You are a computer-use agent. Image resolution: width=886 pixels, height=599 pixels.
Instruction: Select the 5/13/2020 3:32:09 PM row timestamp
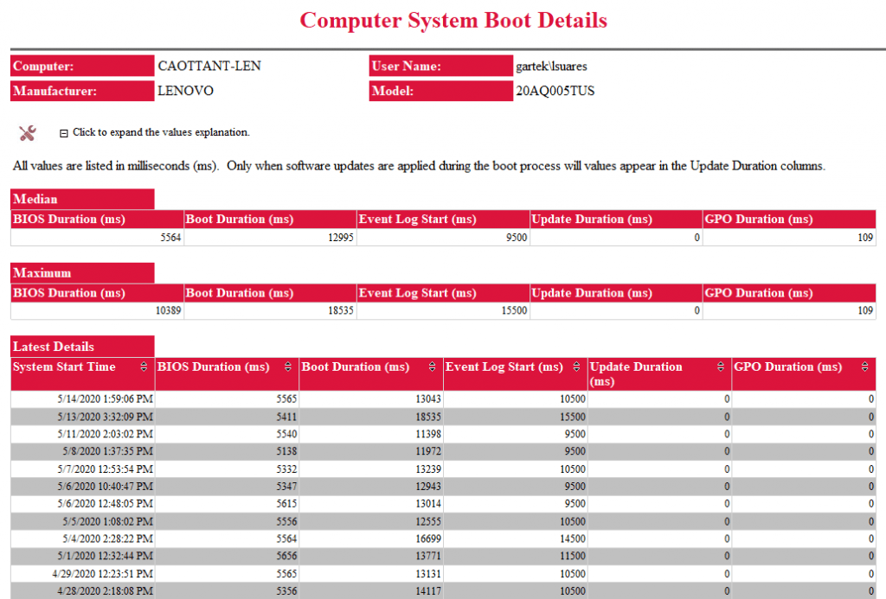tap(105, 417)
